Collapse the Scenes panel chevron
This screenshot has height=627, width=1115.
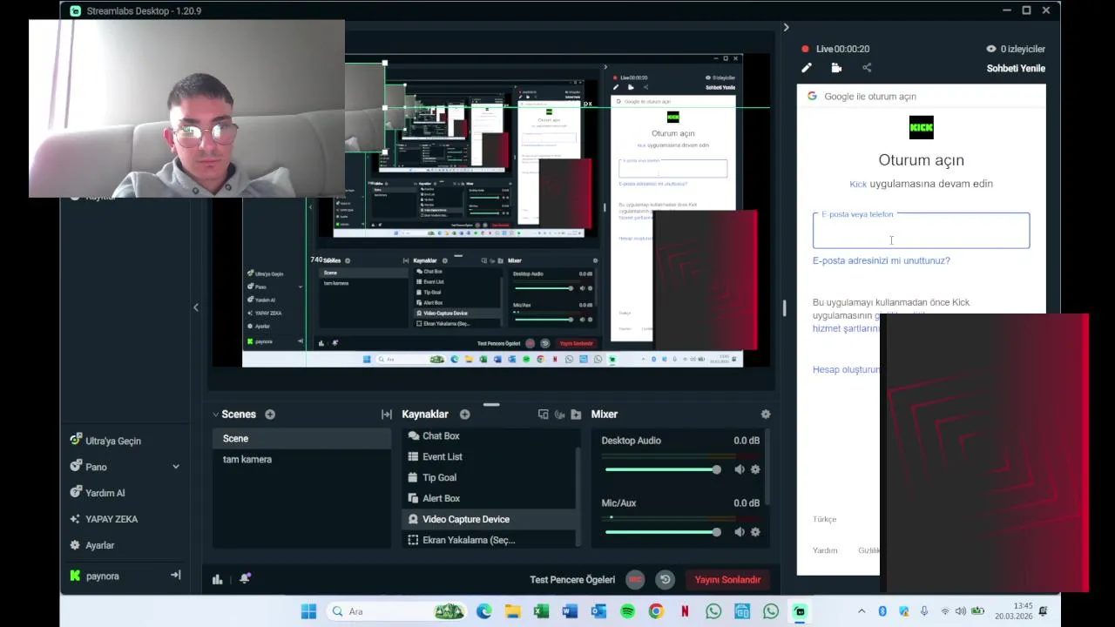(x=216, y=415)
